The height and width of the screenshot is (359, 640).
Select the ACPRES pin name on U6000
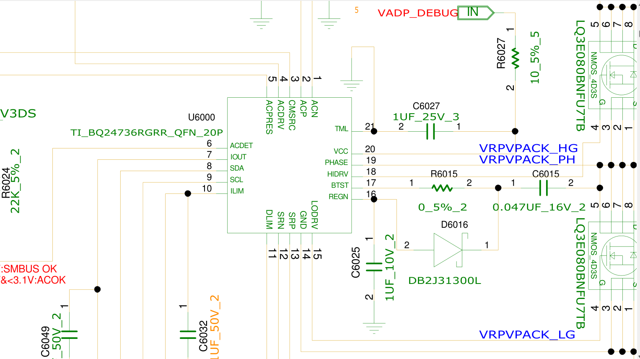click(269, 117)
